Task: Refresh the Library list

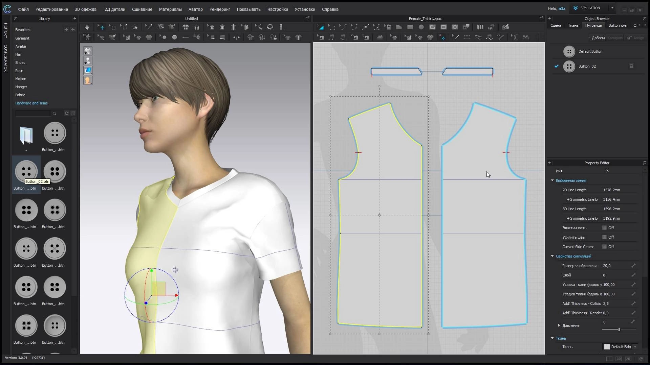Action: point(67,113)
